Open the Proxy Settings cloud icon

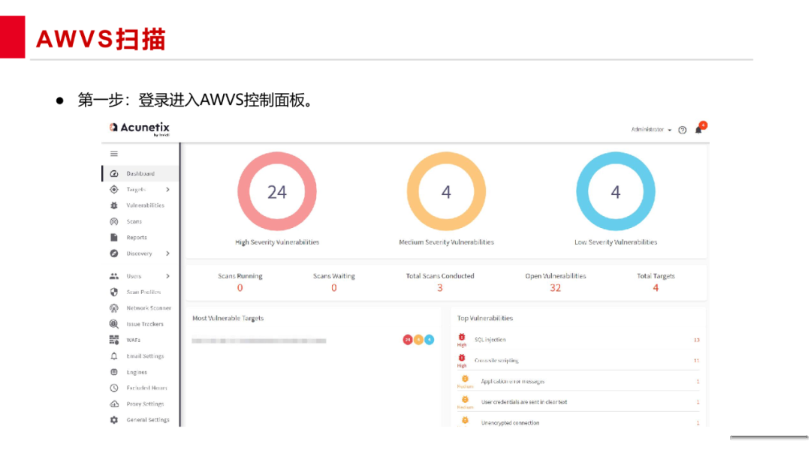coord(114,404)
